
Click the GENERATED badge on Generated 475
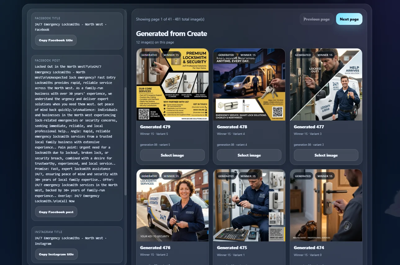click(226, 176)
